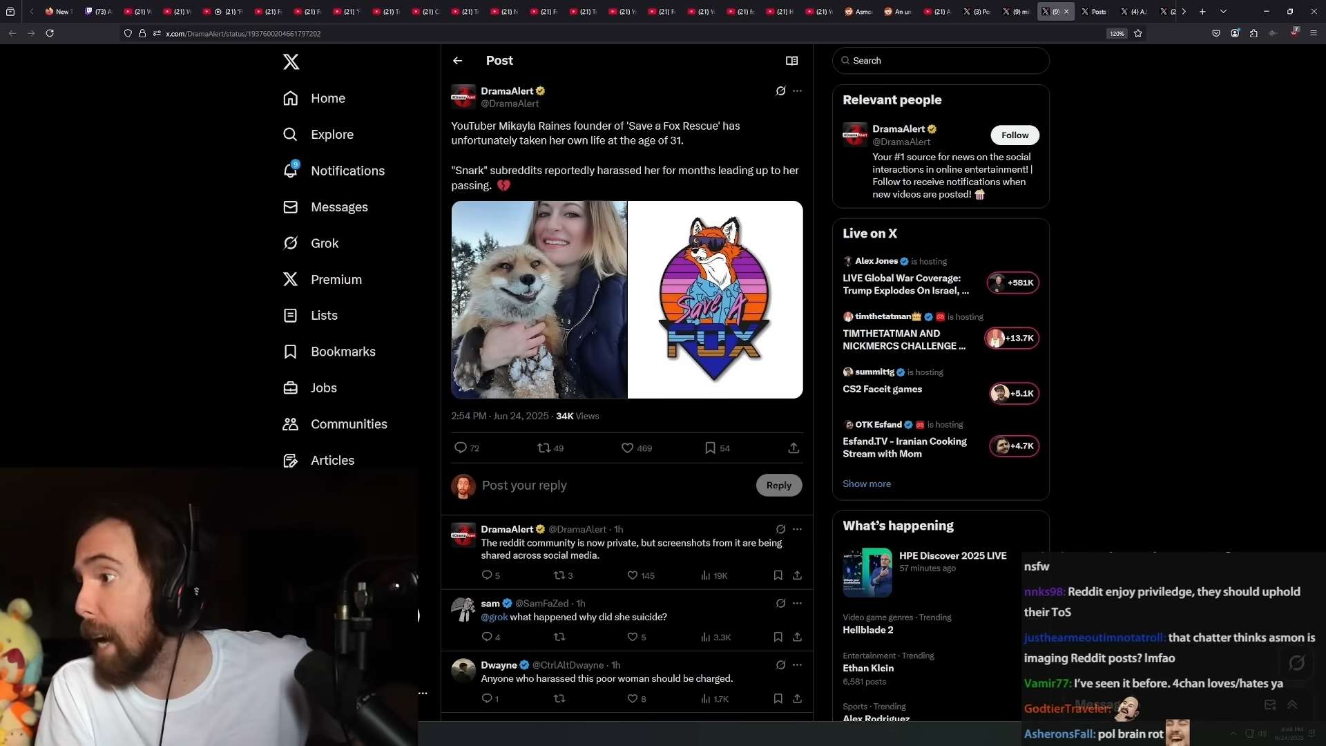Switch to the Asmo browser tab
The height and width of the screenshot is (746, 1326).
pos(858,12)
